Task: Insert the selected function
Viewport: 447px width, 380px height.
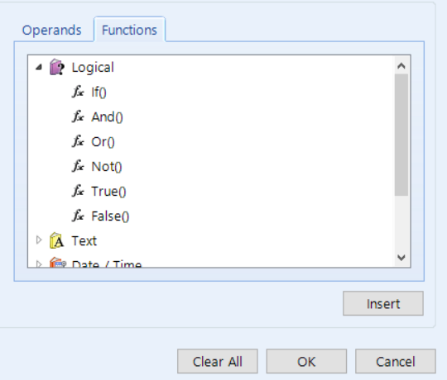Action: (x=383, y=303)
